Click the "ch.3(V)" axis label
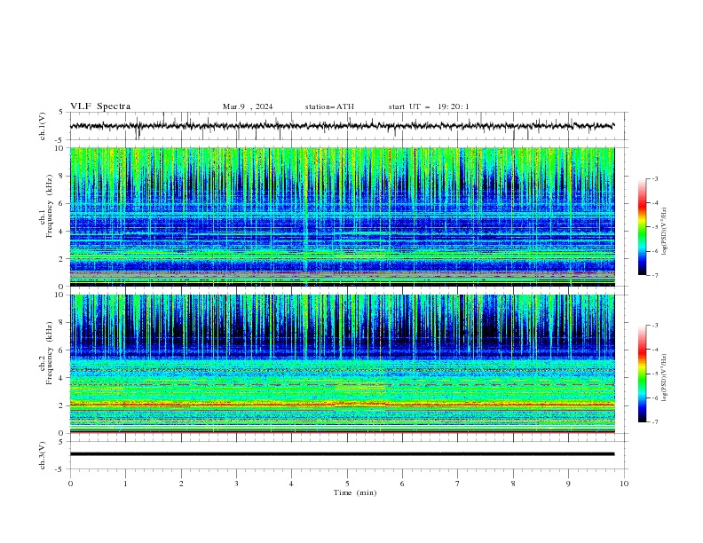703x543 pixels. [43, 455]
